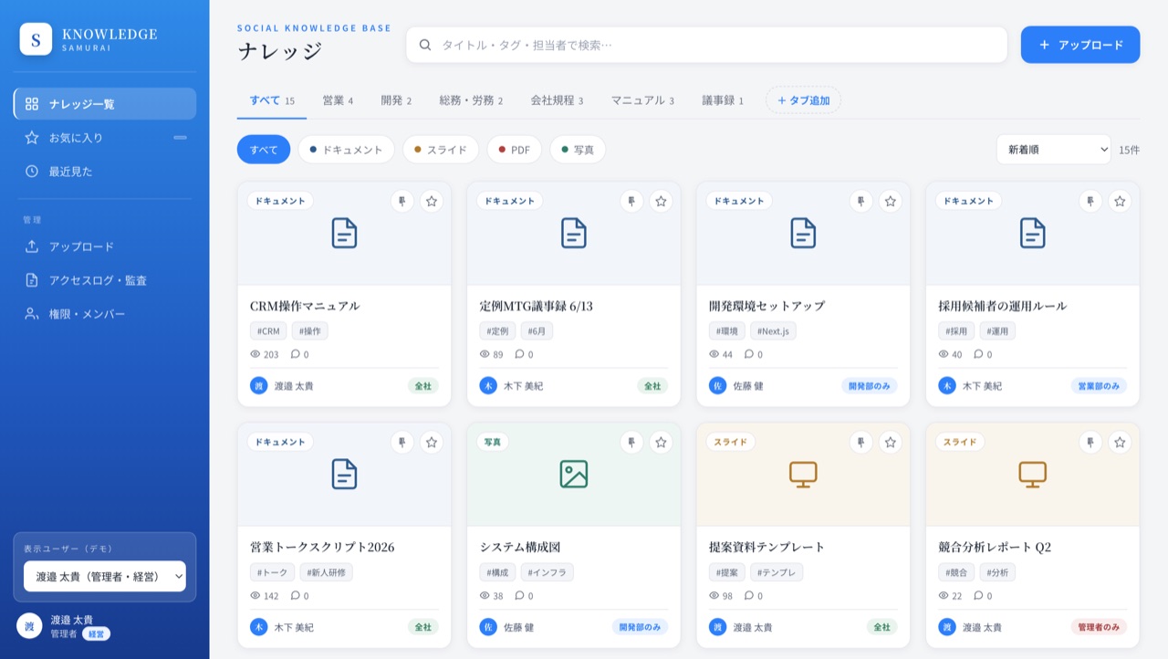
Task: Pin the システム構成図 card
Action: tap(631, 442)
